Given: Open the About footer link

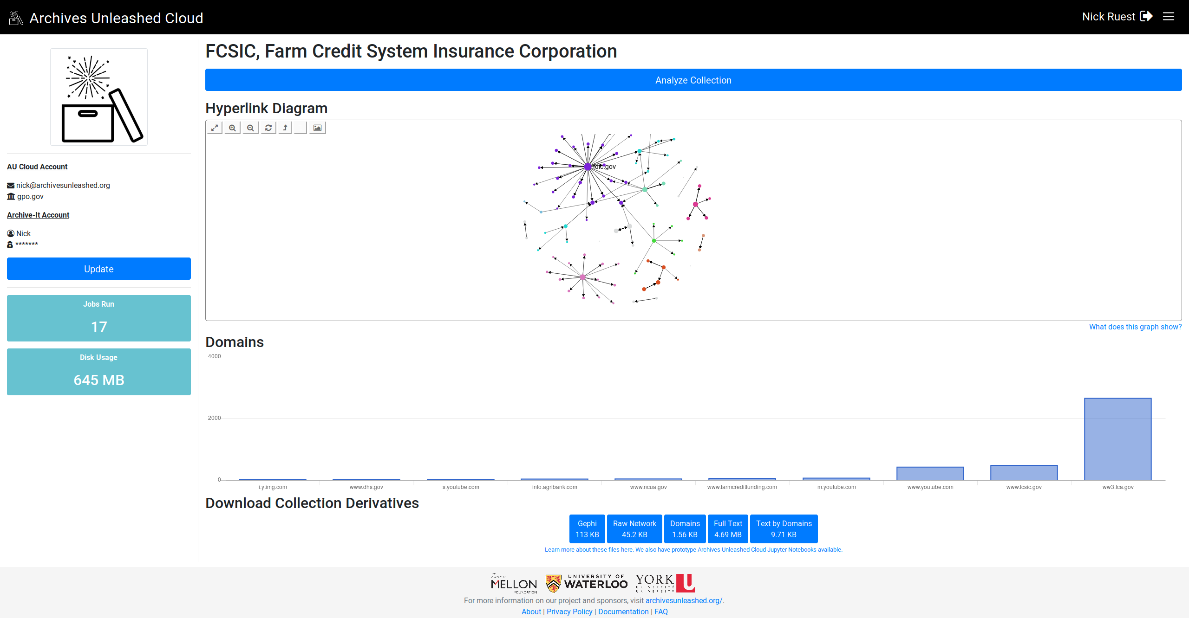Looking at the screenshot, I should (531, 612).
